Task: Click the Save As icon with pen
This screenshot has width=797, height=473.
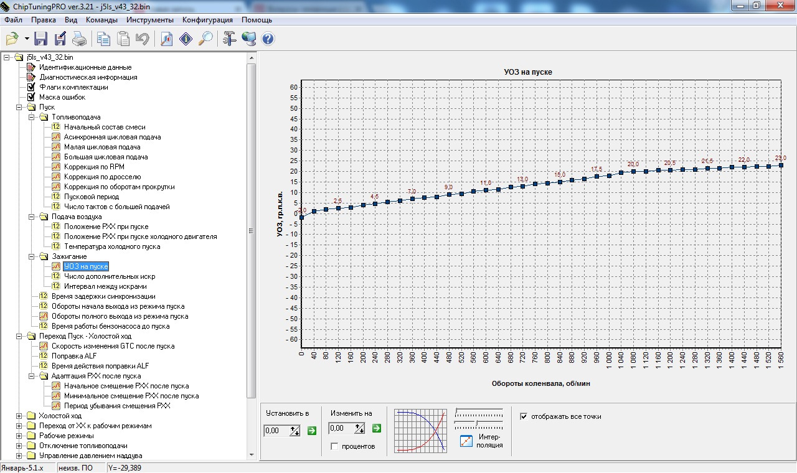Action: tap(60, 39)
